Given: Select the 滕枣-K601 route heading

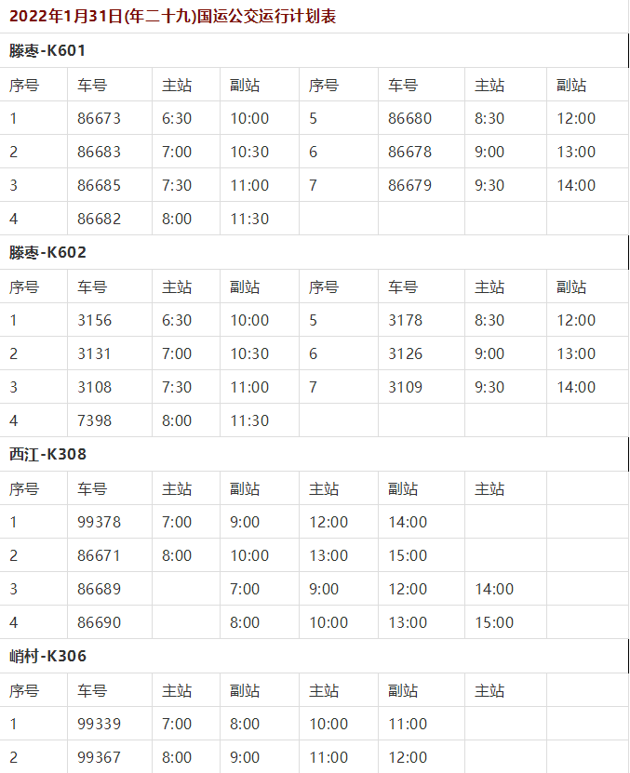Looking at the screenshot, I should 47,50.
